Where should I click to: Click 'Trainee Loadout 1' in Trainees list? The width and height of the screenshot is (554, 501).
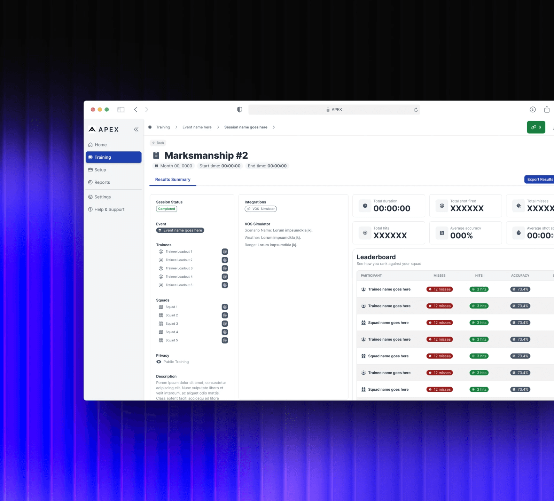click(x=179, y=252)
